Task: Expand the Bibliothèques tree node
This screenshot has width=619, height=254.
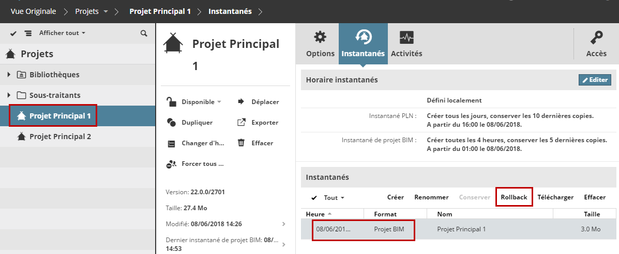Action: coord(9,75)
